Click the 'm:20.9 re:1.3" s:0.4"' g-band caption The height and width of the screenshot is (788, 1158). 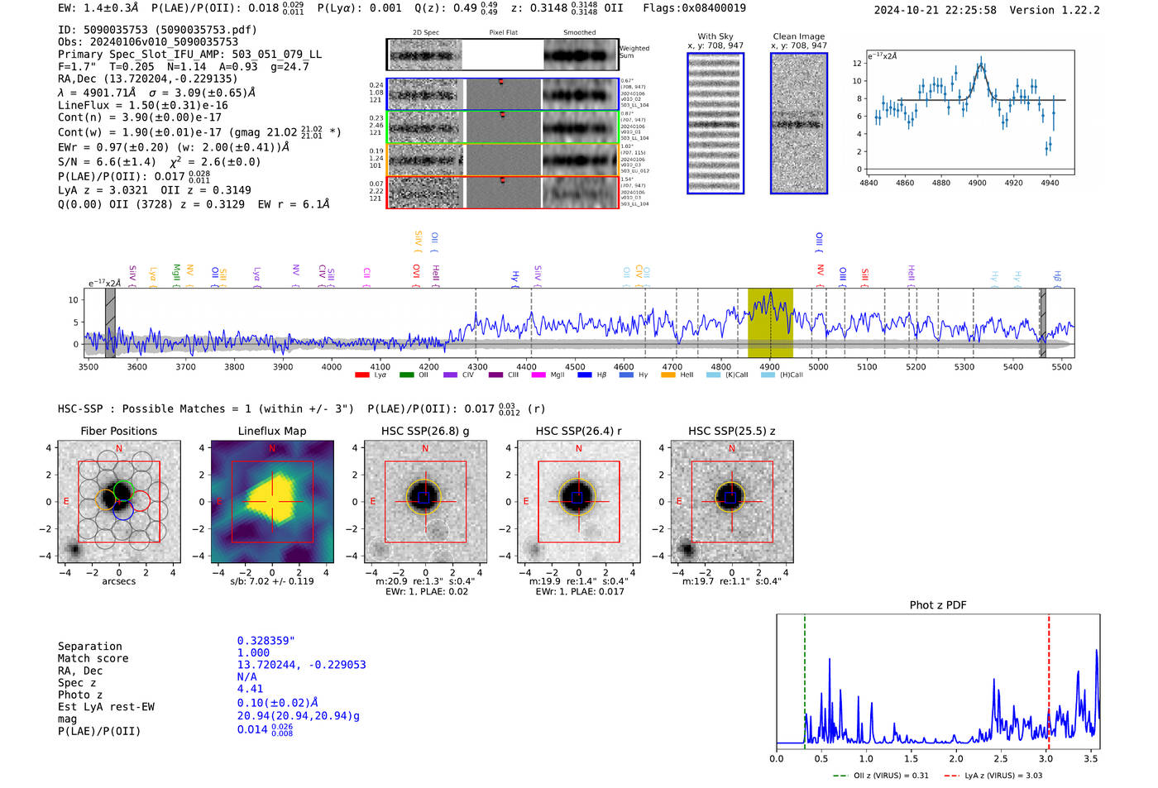(425, 581)
